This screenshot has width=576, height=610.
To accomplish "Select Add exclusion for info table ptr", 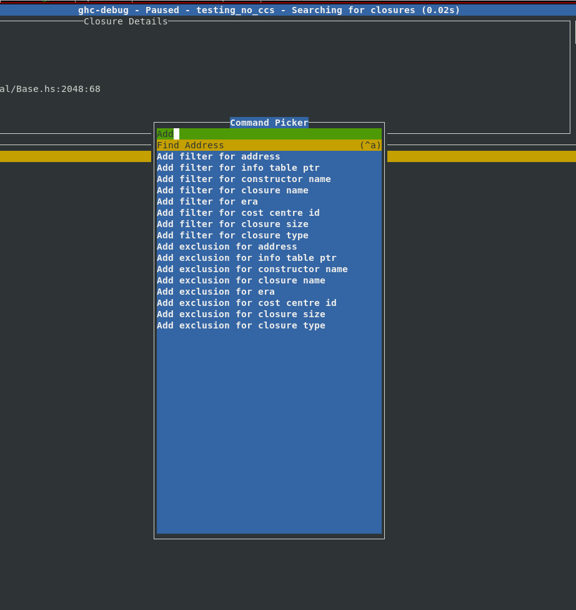I will 247,258.
